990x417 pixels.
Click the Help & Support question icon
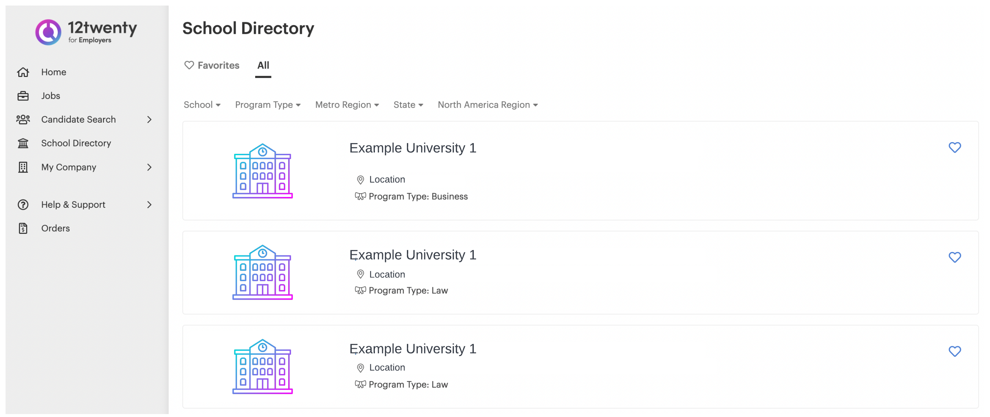pos(23,205)
